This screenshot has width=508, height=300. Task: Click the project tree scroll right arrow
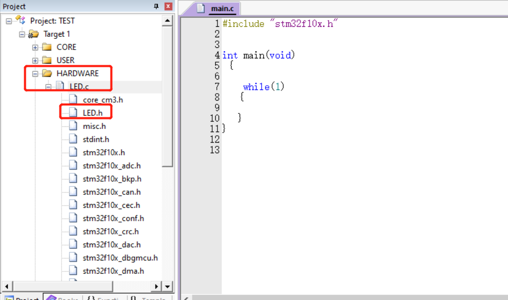156,286
